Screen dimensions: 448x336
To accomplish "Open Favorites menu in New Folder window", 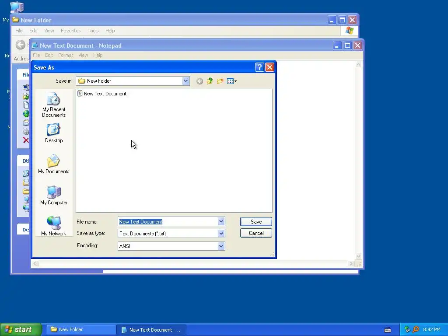I will pos(70,31).
